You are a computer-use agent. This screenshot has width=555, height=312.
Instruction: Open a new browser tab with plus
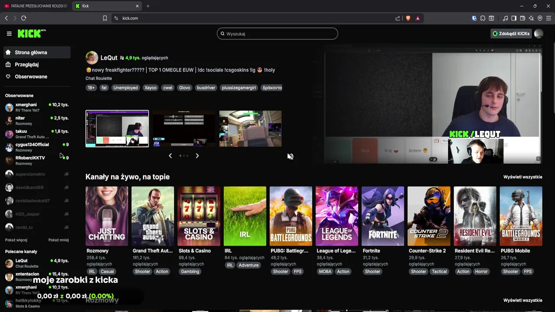pos(148,6)
